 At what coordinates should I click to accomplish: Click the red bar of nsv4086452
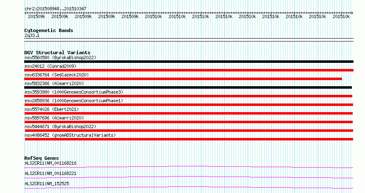189,139
